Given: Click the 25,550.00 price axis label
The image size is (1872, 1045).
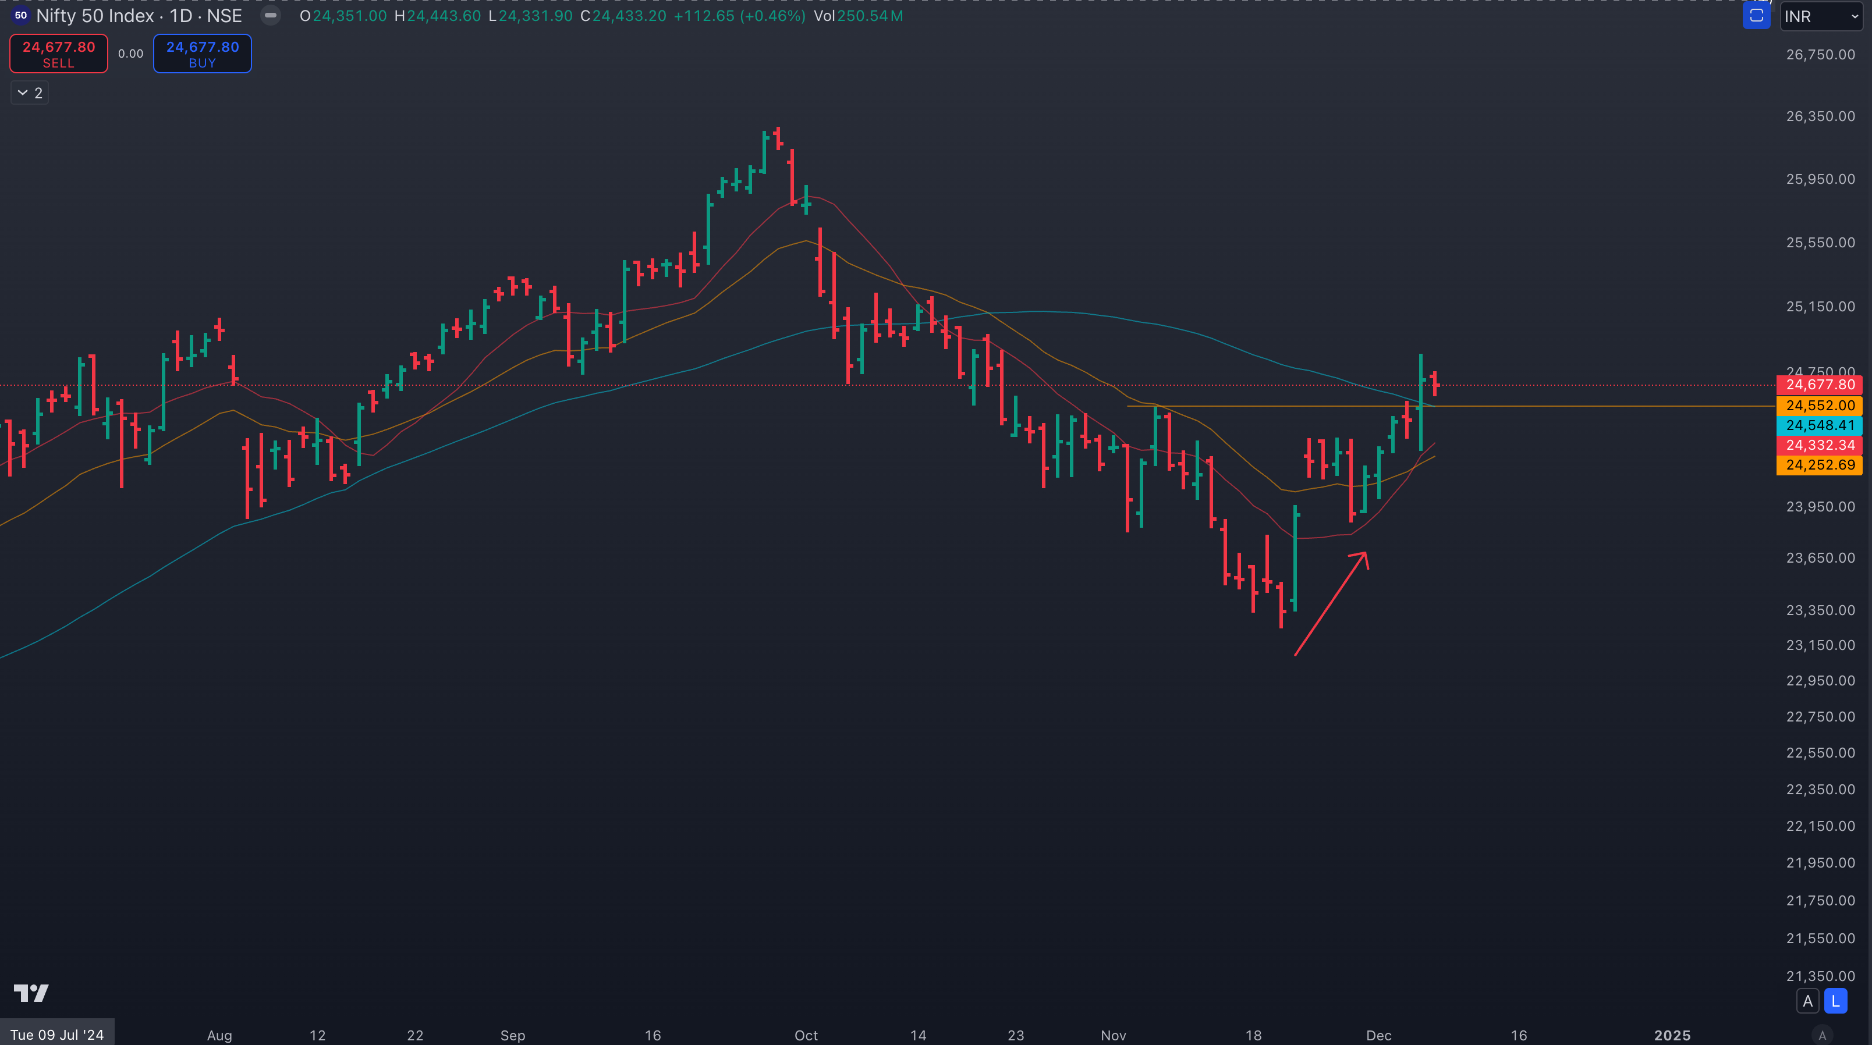Looking at the screenshot, I should pyautogui.click(x=1820, y=243).
